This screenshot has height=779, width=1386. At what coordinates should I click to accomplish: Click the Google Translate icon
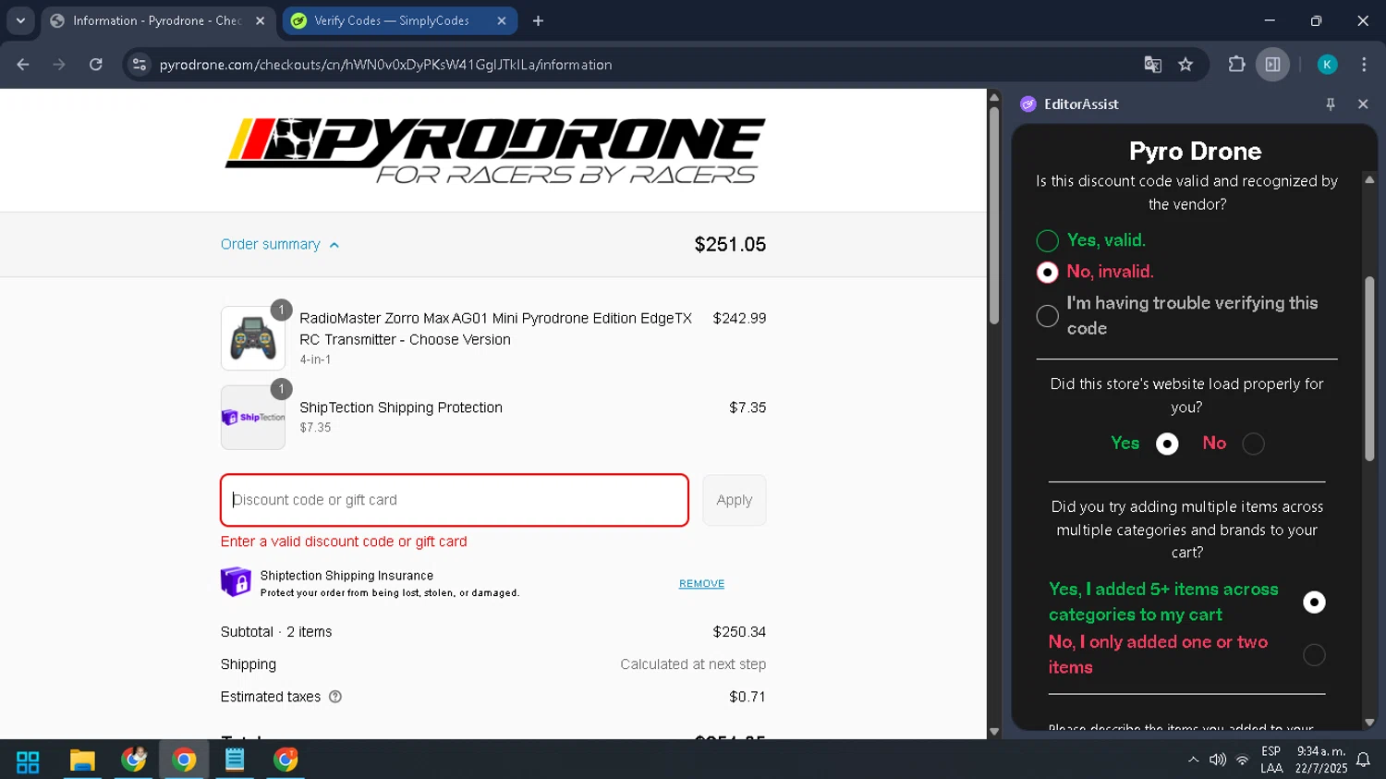[x=1152, y=65]
